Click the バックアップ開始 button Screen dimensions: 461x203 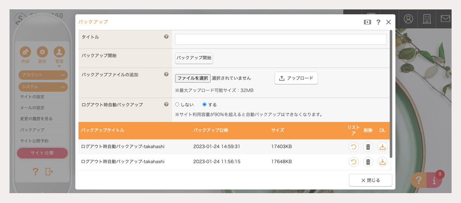click(194, 58)
